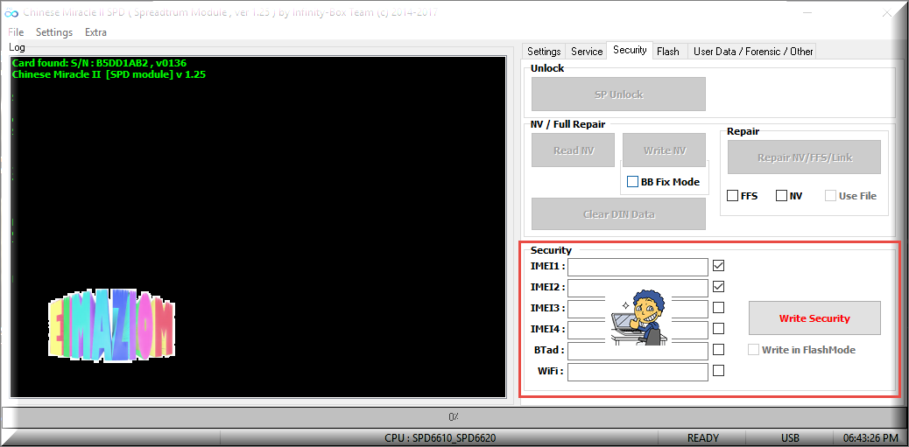Click the IMEI1 input field

(638, 267)
